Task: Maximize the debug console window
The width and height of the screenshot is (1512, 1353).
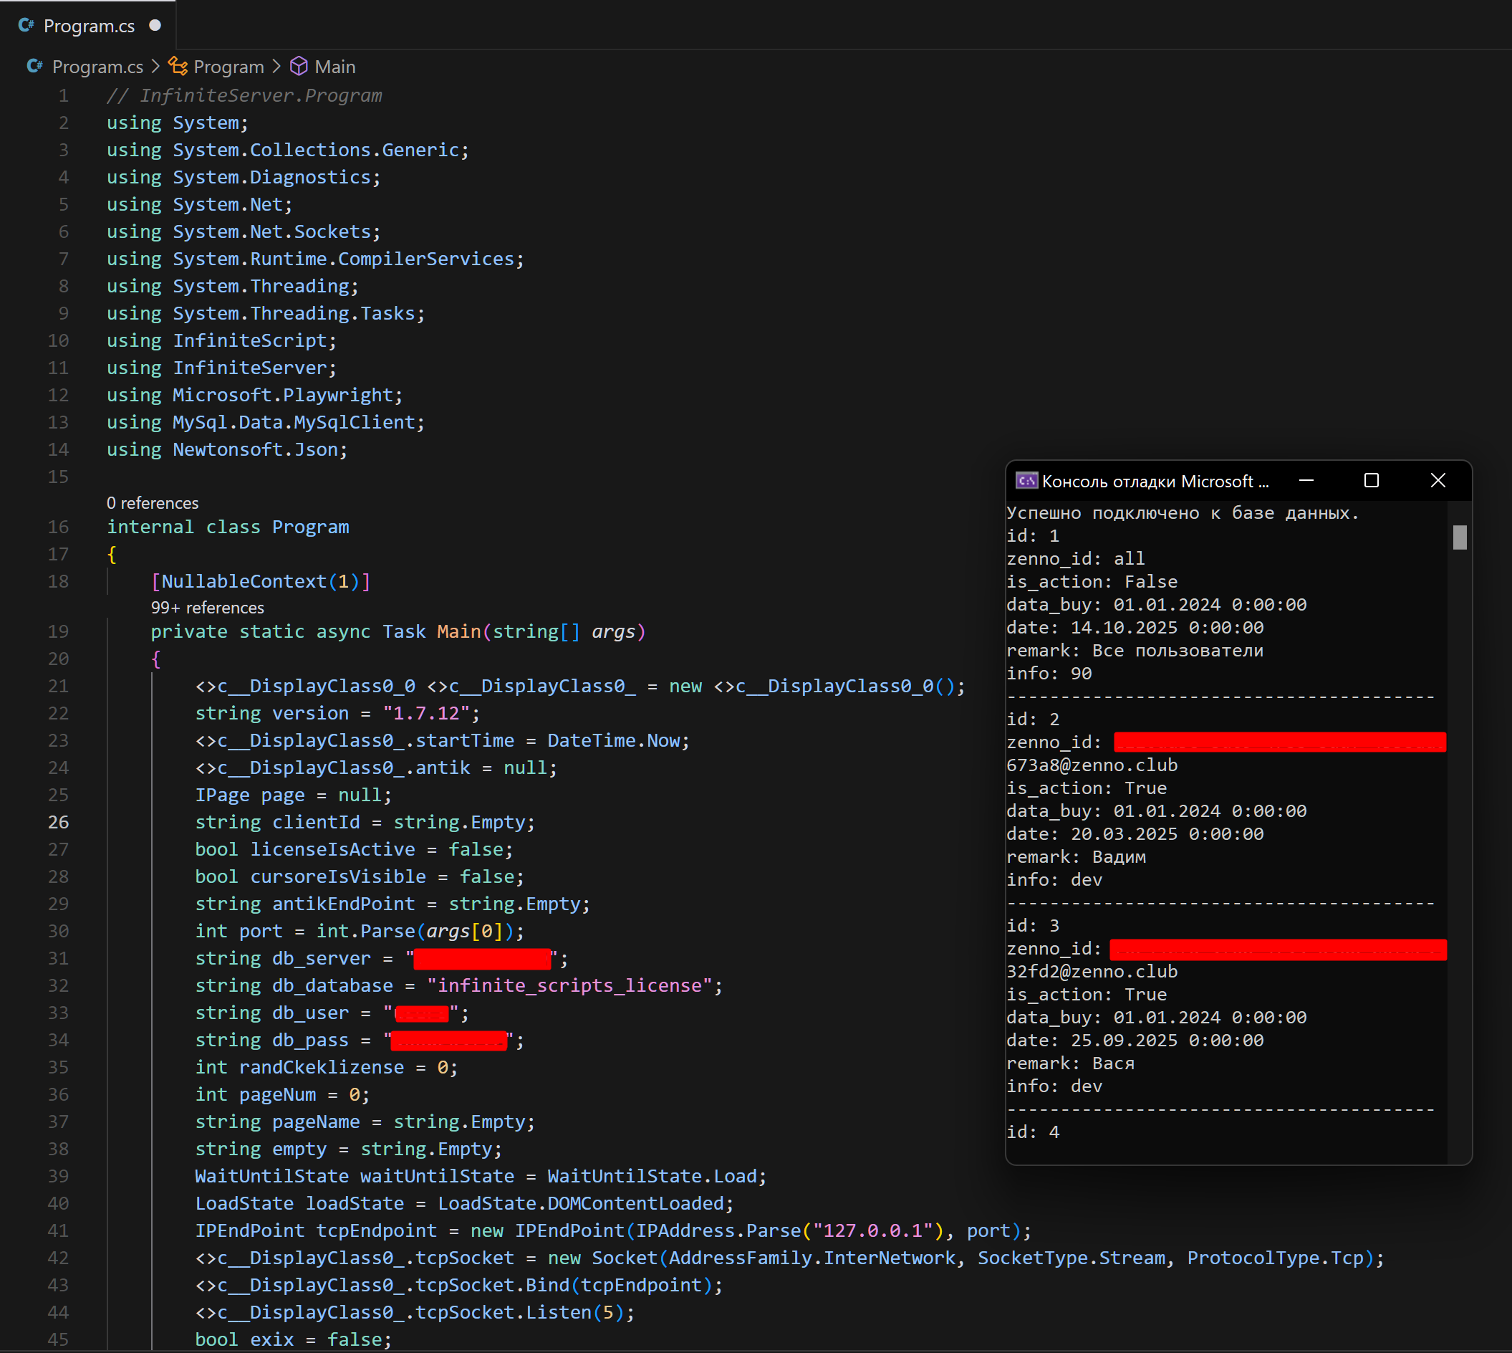Action: (x=1372, y=481)
